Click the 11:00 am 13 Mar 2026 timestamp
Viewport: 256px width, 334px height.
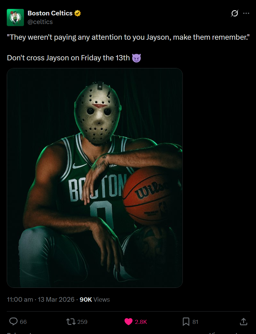(x=41, y=300)
